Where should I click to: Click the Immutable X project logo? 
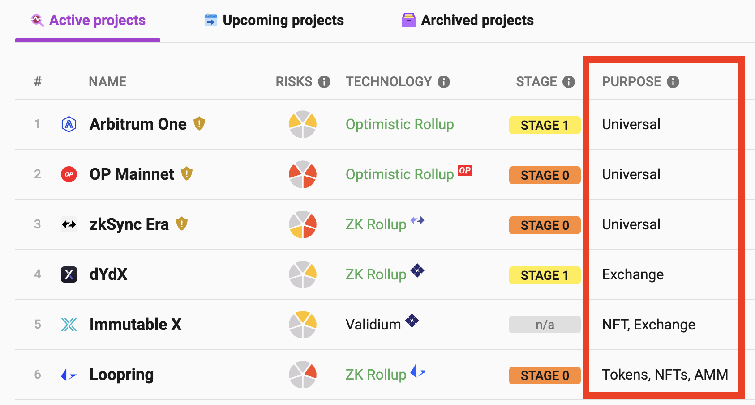coord(69,325)
